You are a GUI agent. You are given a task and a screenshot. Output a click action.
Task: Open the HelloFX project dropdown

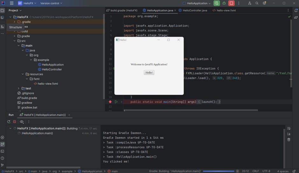click(x=27, y=3)
